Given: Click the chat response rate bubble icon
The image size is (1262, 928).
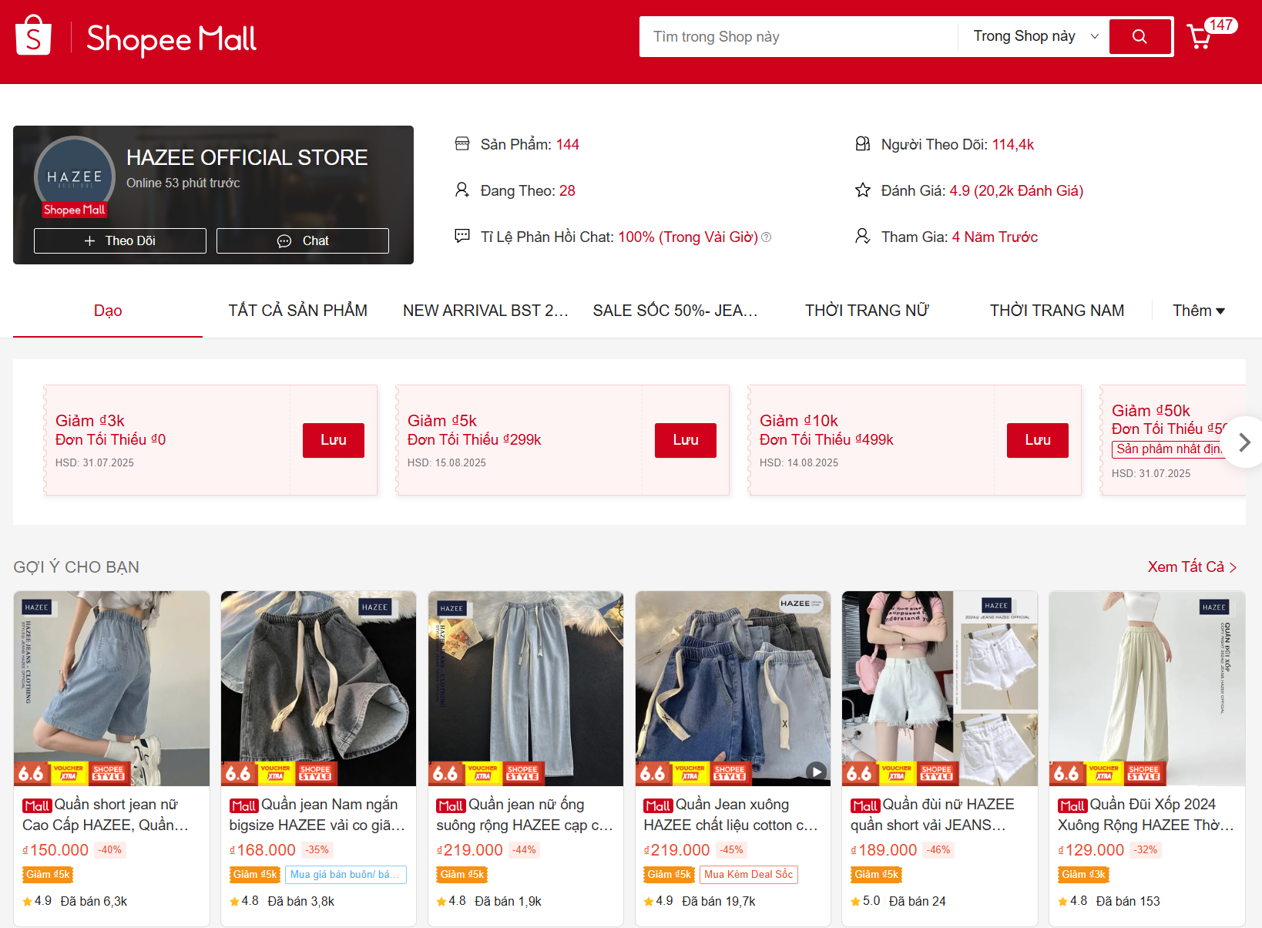Looking at the screenshot, I should click(462, 236).
